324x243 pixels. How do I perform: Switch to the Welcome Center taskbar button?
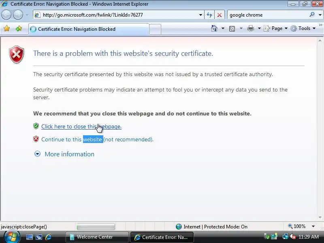pyautogui.click(x=97, y=237)
